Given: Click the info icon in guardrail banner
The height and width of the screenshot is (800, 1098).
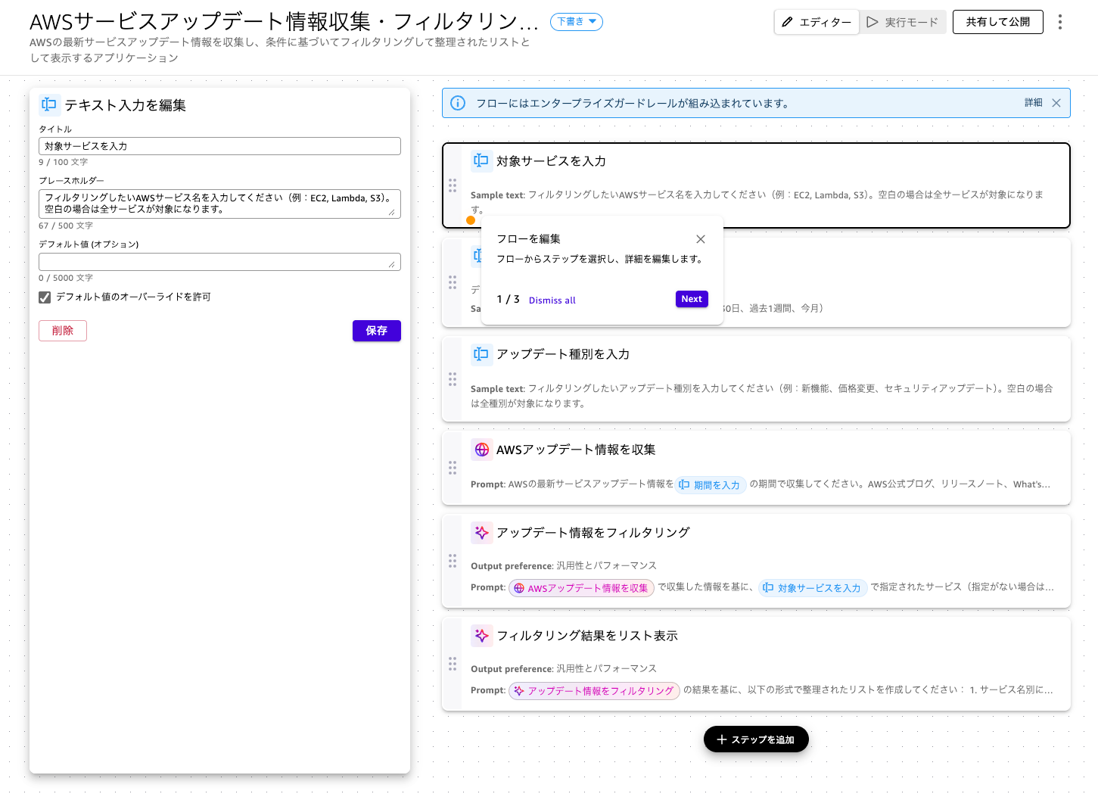Looking at the screenshot, I should coord(458,103).
